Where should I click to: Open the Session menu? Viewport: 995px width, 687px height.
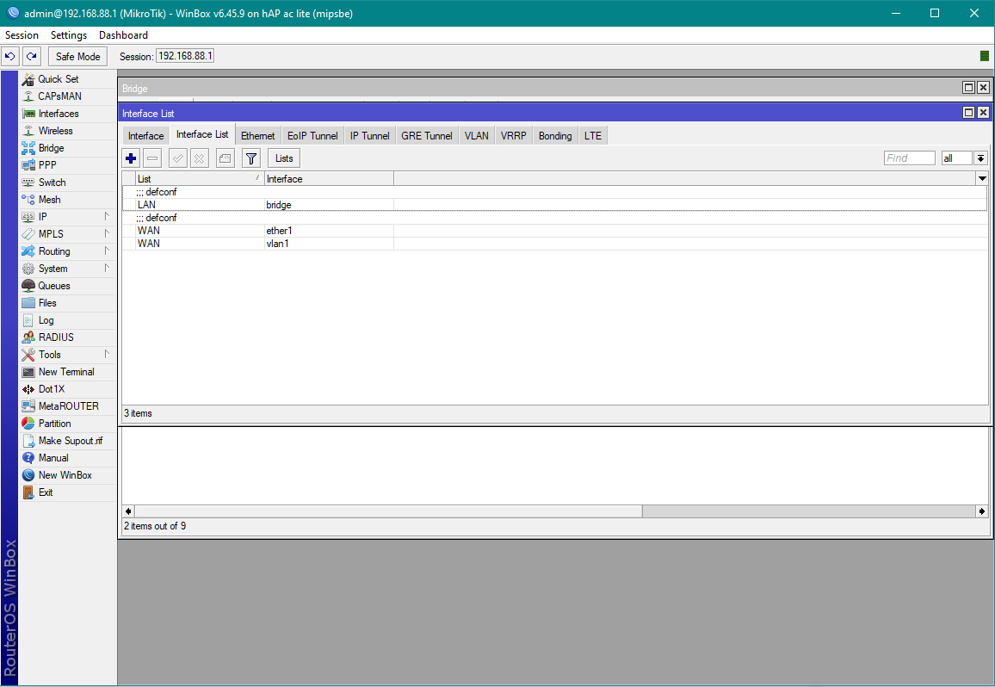(22, 35)
